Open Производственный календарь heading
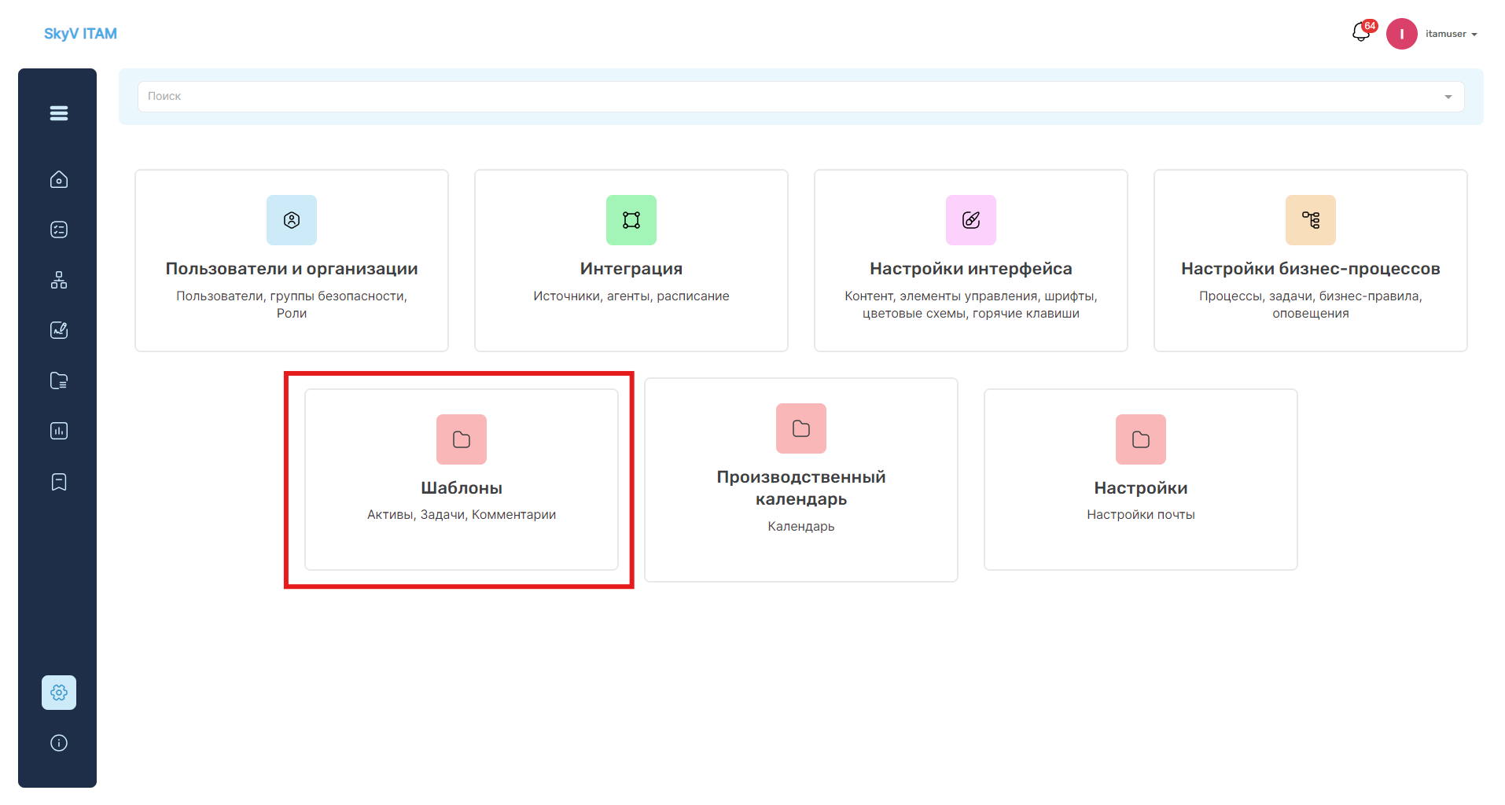 point(801,488)
